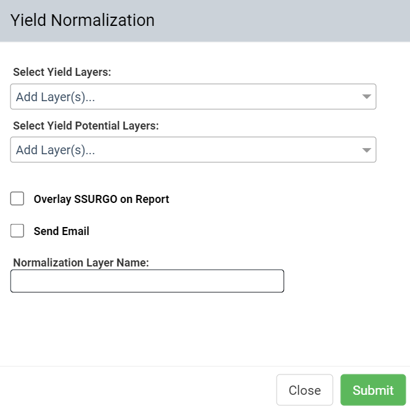Viewport: 410px width, 409px height.
Task: Click the Select Yield Layers label
Action: [x=62, y=72]
